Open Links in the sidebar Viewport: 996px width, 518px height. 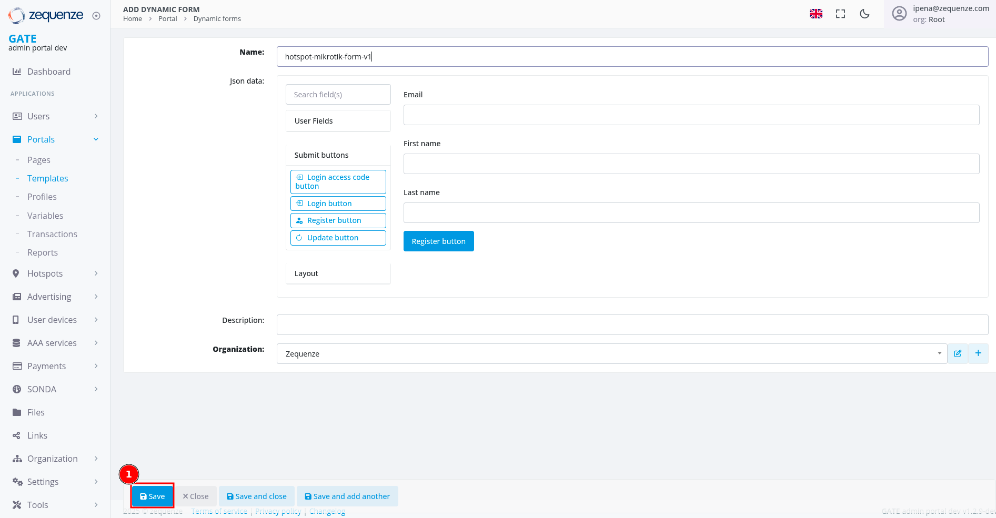coord(37,435)
